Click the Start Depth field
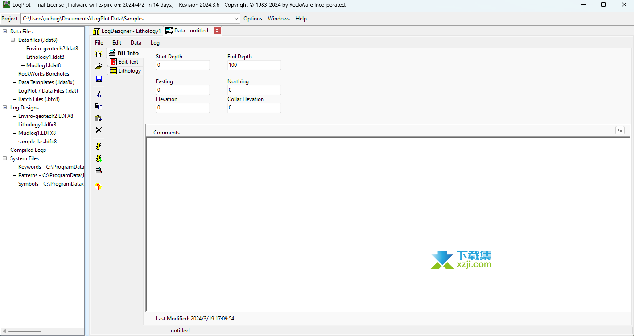634x336 pixels. (x=183, y=65)
